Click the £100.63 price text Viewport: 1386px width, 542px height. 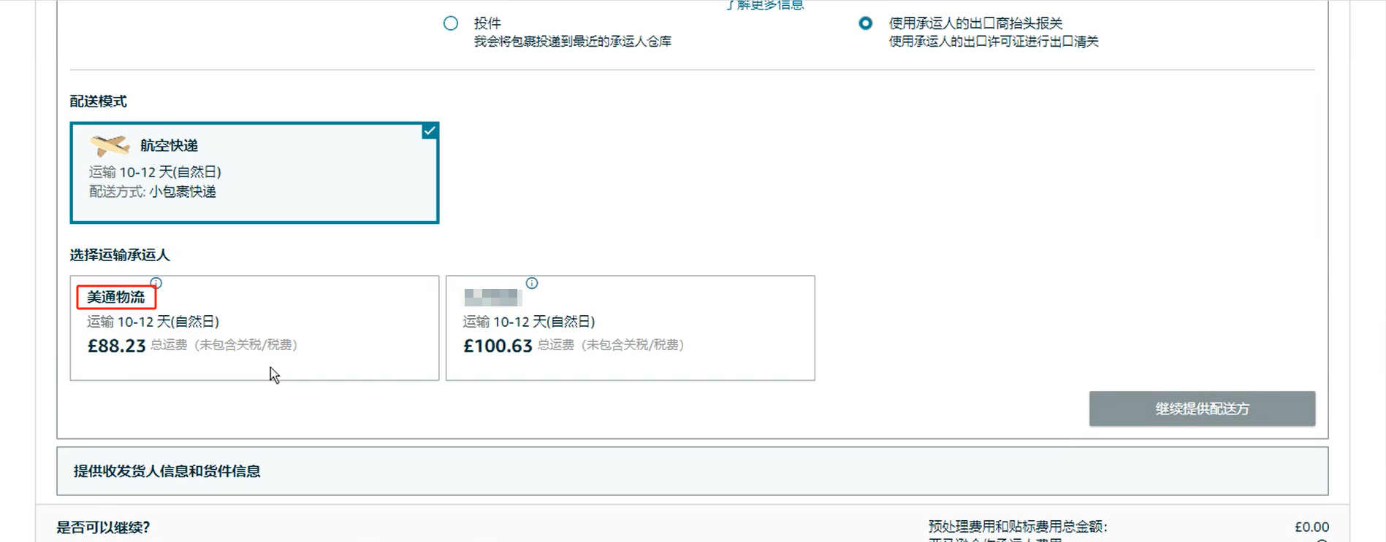click(x=498, y=346)
